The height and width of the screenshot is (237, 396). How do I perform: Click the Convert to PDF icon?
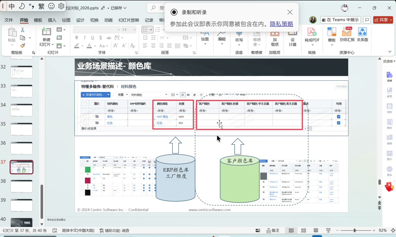(312, 32)
